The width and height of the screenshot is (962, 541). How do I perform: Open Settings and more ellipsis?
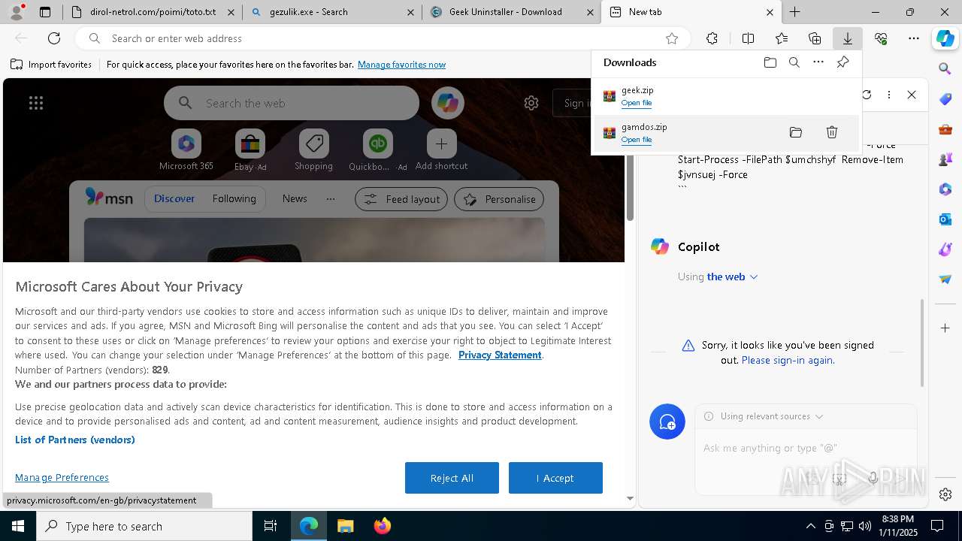coord(913,38)
